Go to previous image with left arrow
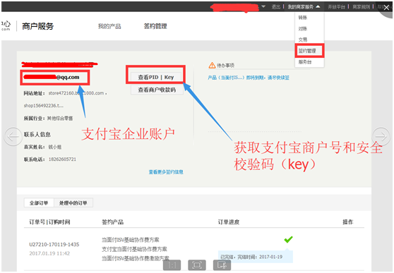The height and width of the screenshot is (273, 394). pos(13,136)
